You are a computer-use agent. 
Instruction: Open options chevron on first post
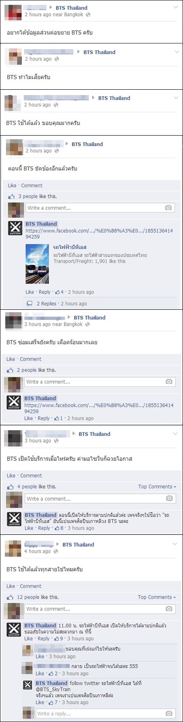coord(176,7)
